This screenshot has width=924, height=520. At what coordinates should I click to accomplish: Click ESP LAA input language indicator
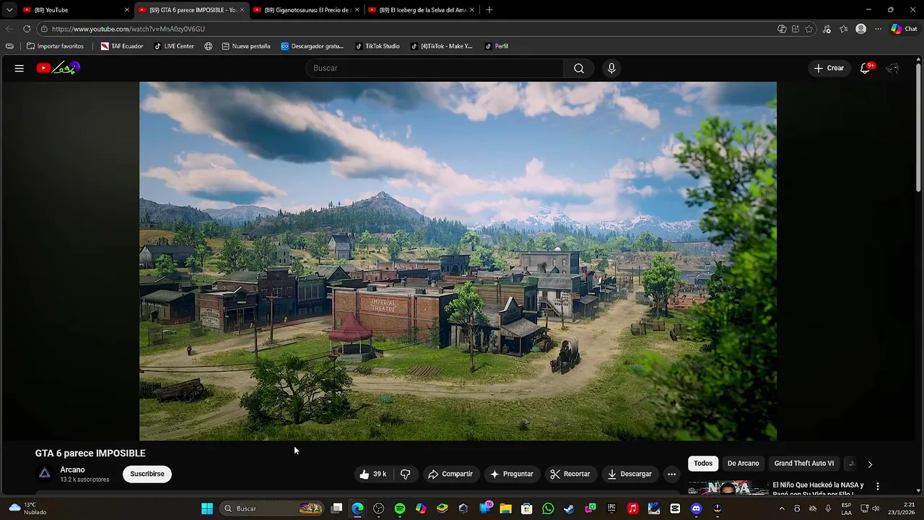pos(846,508)
